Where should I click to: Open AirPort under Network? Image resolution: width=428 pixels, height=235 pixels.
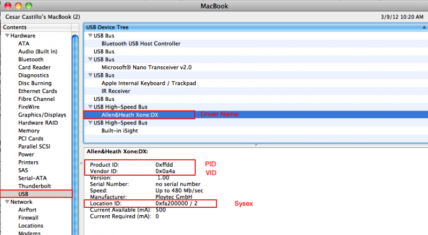pyautogui.click(x=27, y=210)
